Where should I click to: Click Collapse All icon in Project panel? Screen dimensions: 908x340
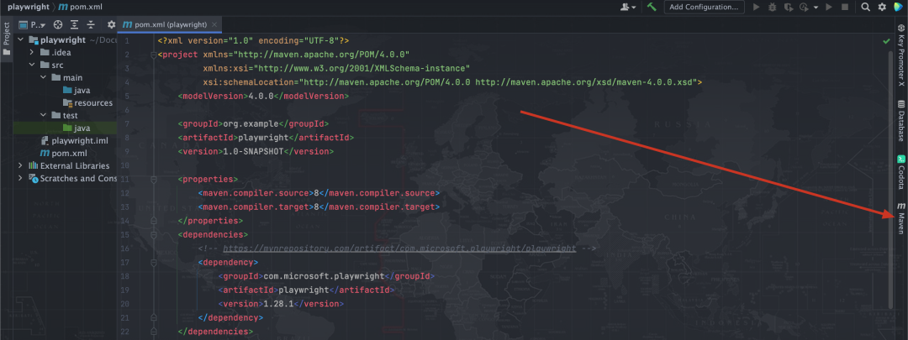click(x=91, y=25)
